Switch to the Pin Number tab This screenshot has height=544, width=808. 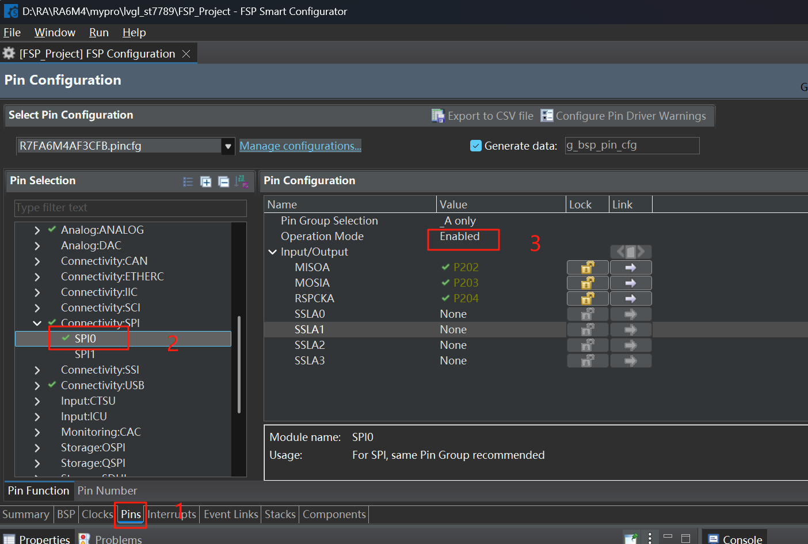(x=108, y=490)
